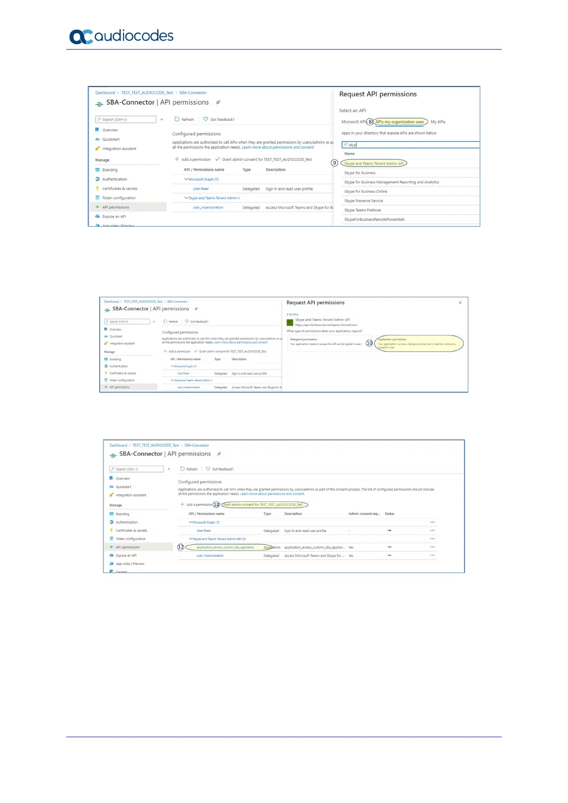This screenshot has width=568, height=803.
Task: Open the far-right ellipsis on the user_impersonation row, third screenshot
Action: pos(433,555)
